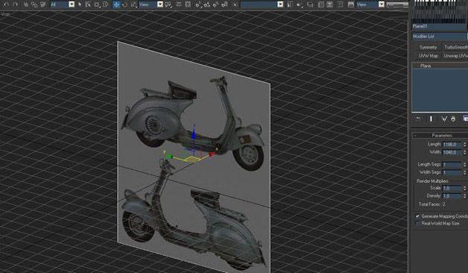Toggle the Keyboard Shortcut Override icon
The image size is (468, 273).
pos(188,4)
